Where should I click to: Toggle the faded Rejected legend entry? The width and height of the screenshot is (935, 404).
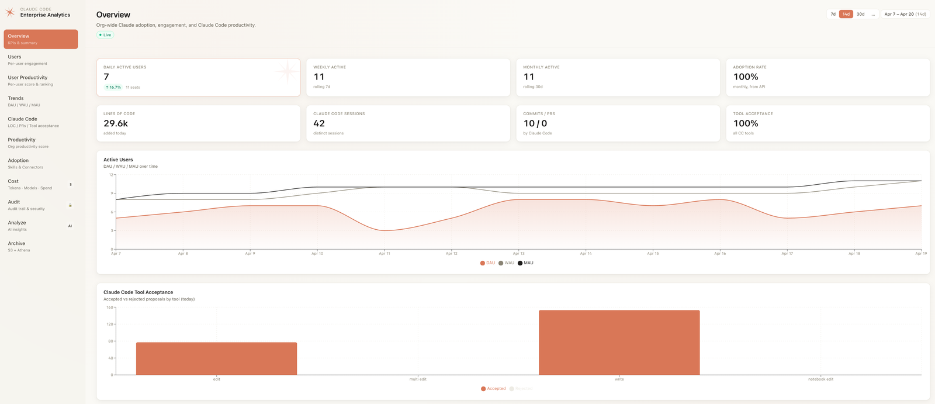(521, 389)
